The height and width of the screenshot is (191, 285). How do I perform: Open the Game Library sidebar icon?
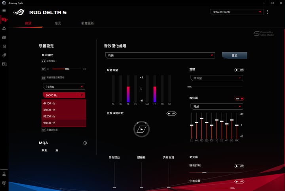click(4, 37)
